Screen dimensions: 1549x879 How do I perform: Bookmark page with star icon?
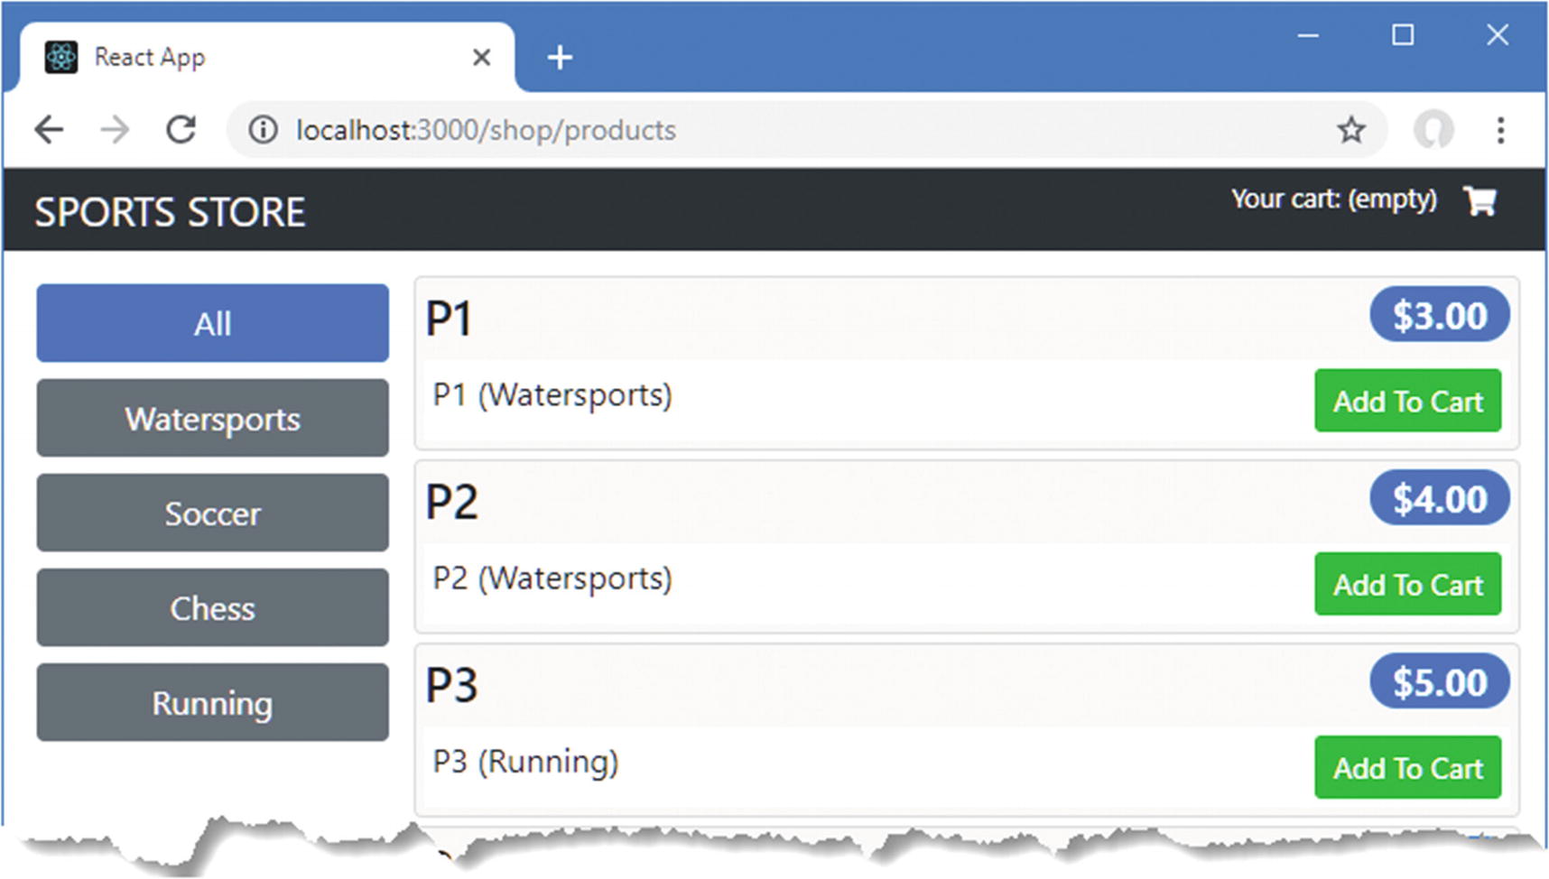(x=1350, y=130)
